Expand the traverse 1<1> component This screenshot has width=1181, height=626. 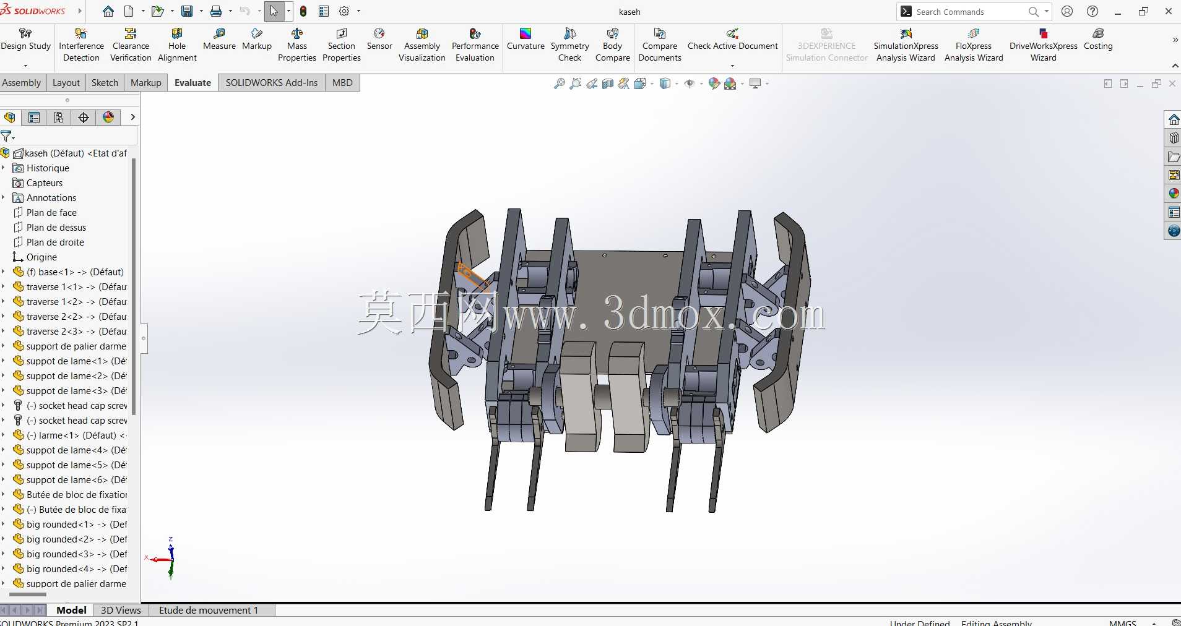click(x=3, y=286)
